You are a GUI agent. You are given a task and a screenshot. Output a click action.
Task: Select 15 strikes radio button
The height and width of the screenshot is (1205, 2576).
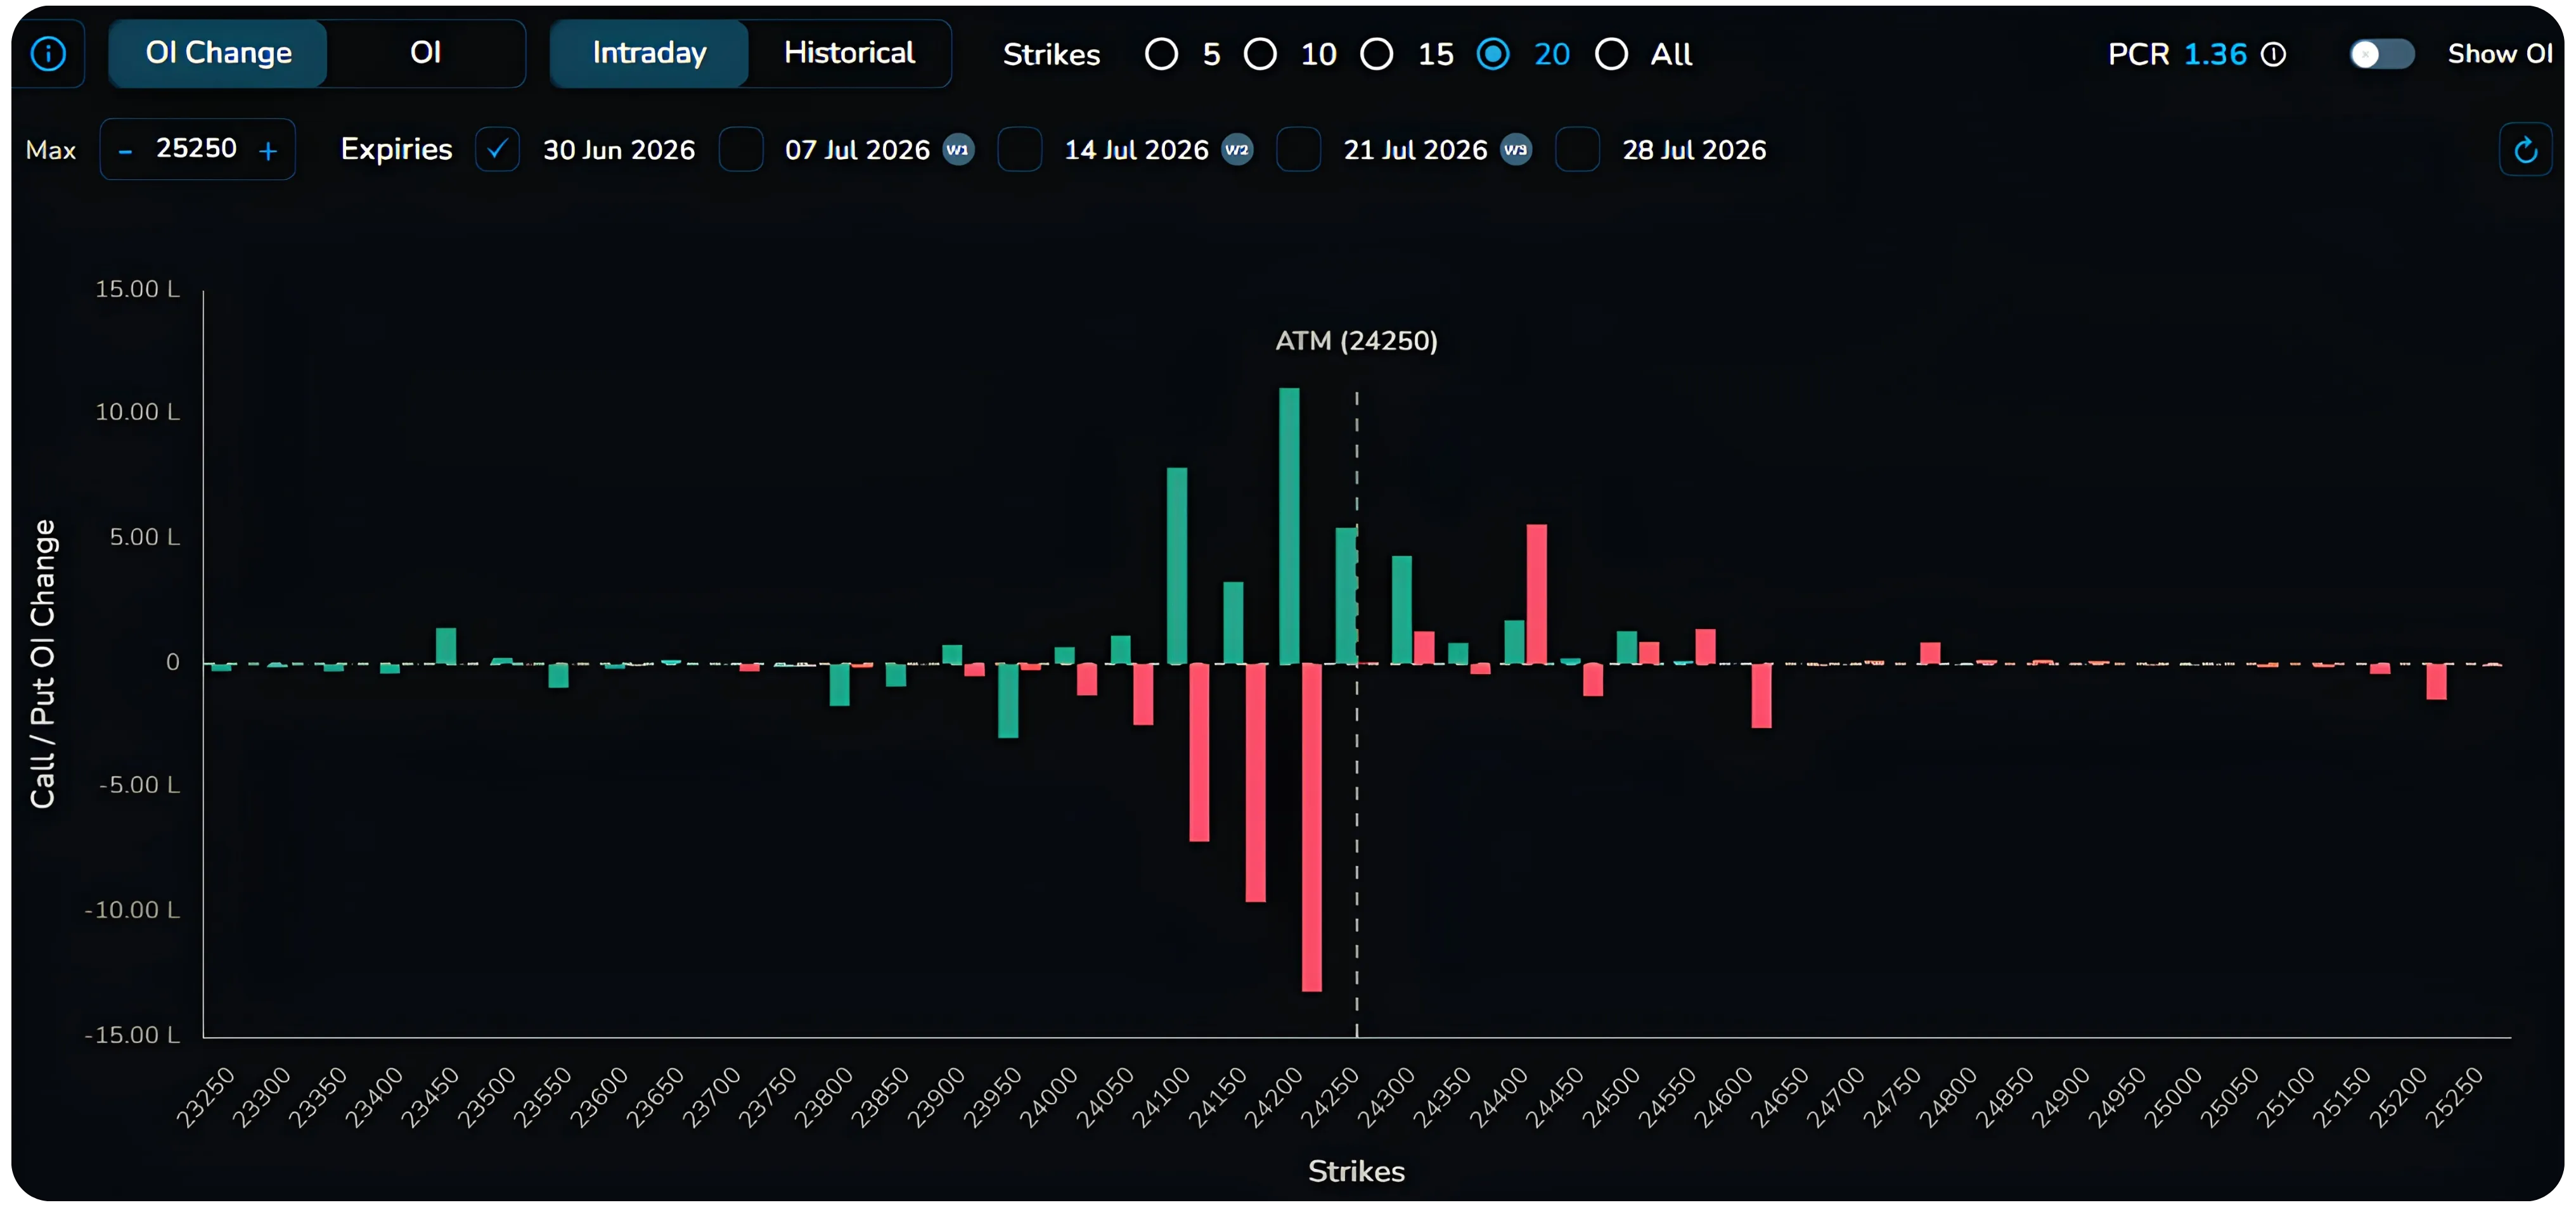[1377, 54]
